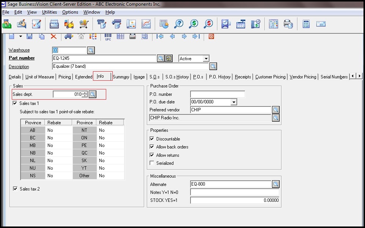Open the telephone with notepad icon
This screenshot has width=365, height=228.
(x=101, y=24)
